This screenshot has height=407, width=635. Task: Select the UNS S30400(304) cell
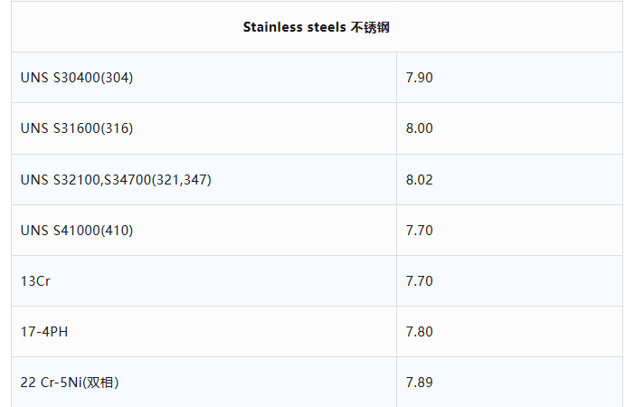[x=77, y=78]
